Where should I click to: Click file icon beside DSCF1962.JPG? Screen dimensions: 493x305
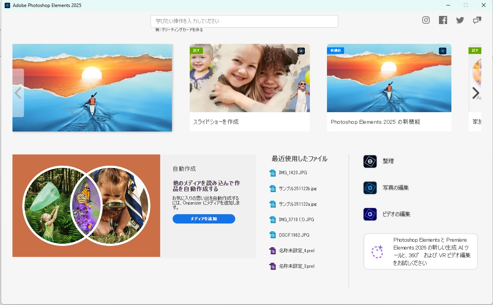coord(273,235)
